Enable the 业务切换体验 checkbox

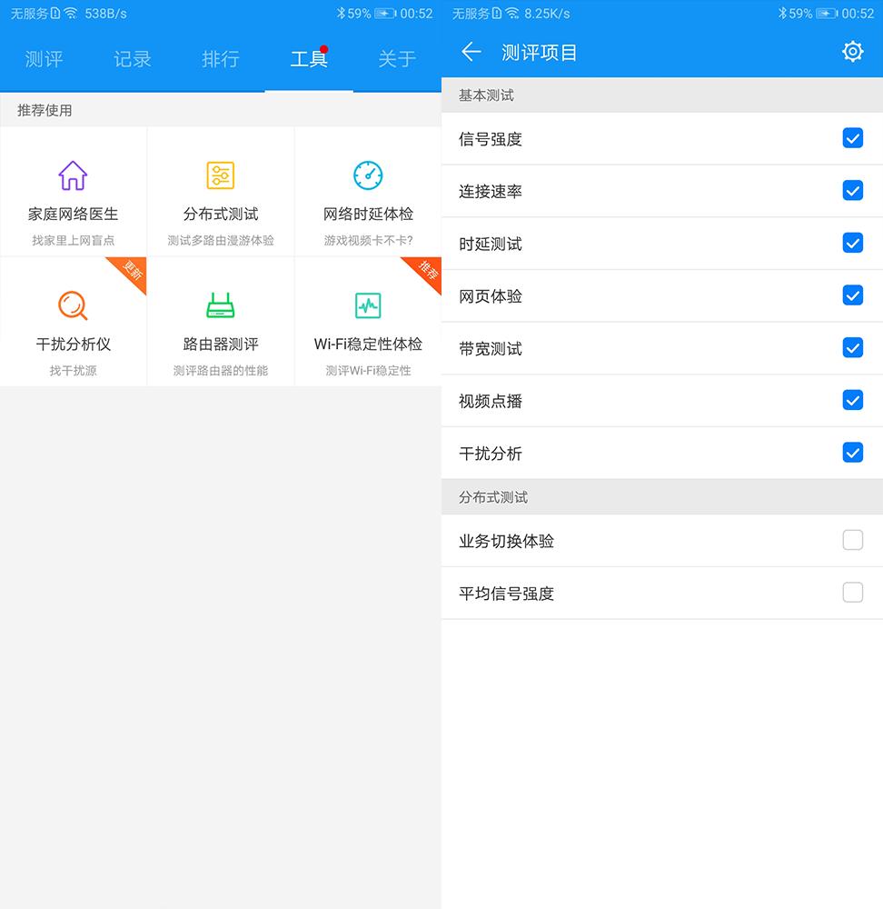tap(852, 540)
